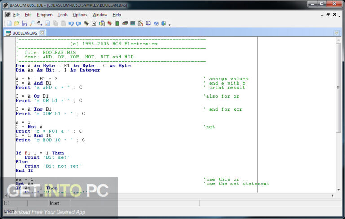Show compile result report icon
345x219 pixels.
(x=102, y=23)
